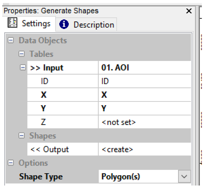
Task: Collapse the Data Objects section
Action: pyautogui.click(x=11, y=41)
